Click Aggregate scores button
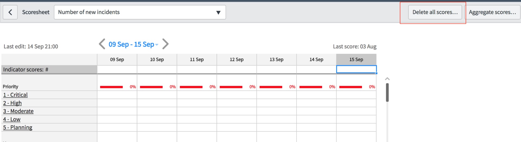 [492, 12]
